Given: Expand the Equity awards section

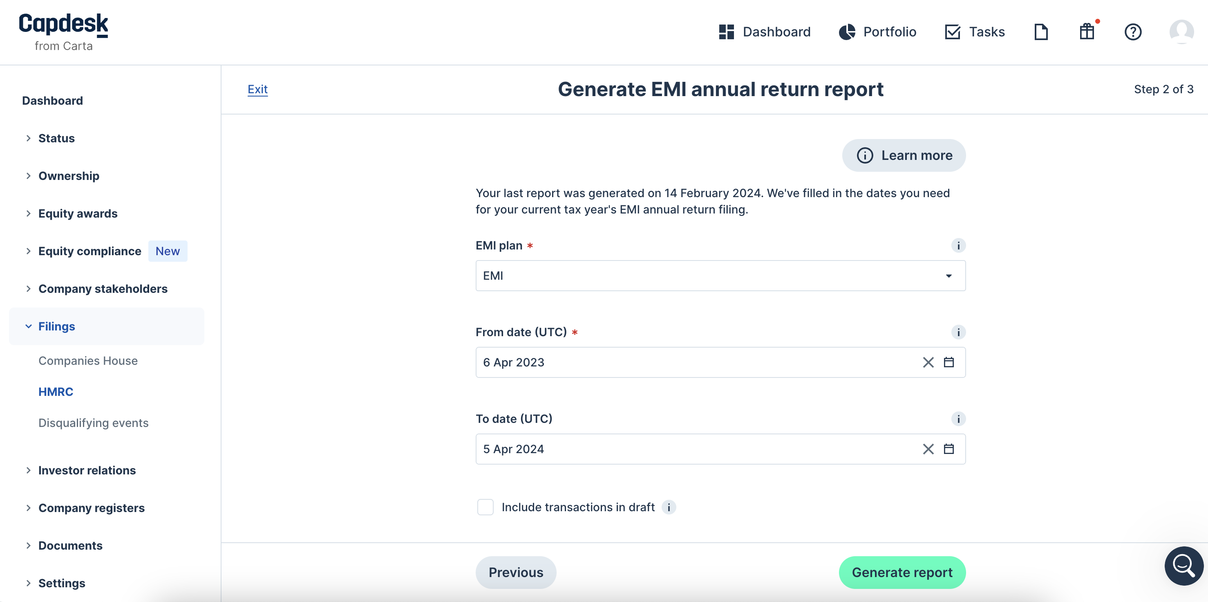Looking at the screenshot, I should tap(78, 213).
